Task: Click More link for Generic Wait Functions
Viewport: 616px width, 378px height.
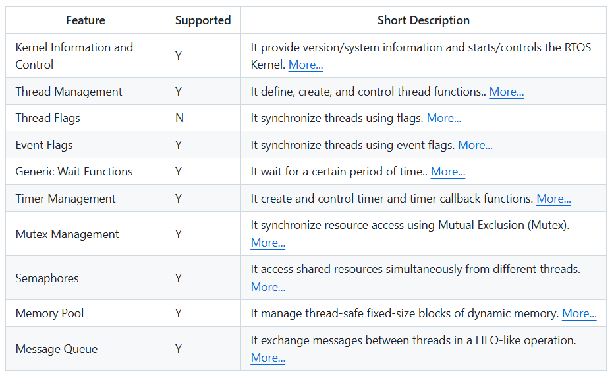Action: point(448,172)
